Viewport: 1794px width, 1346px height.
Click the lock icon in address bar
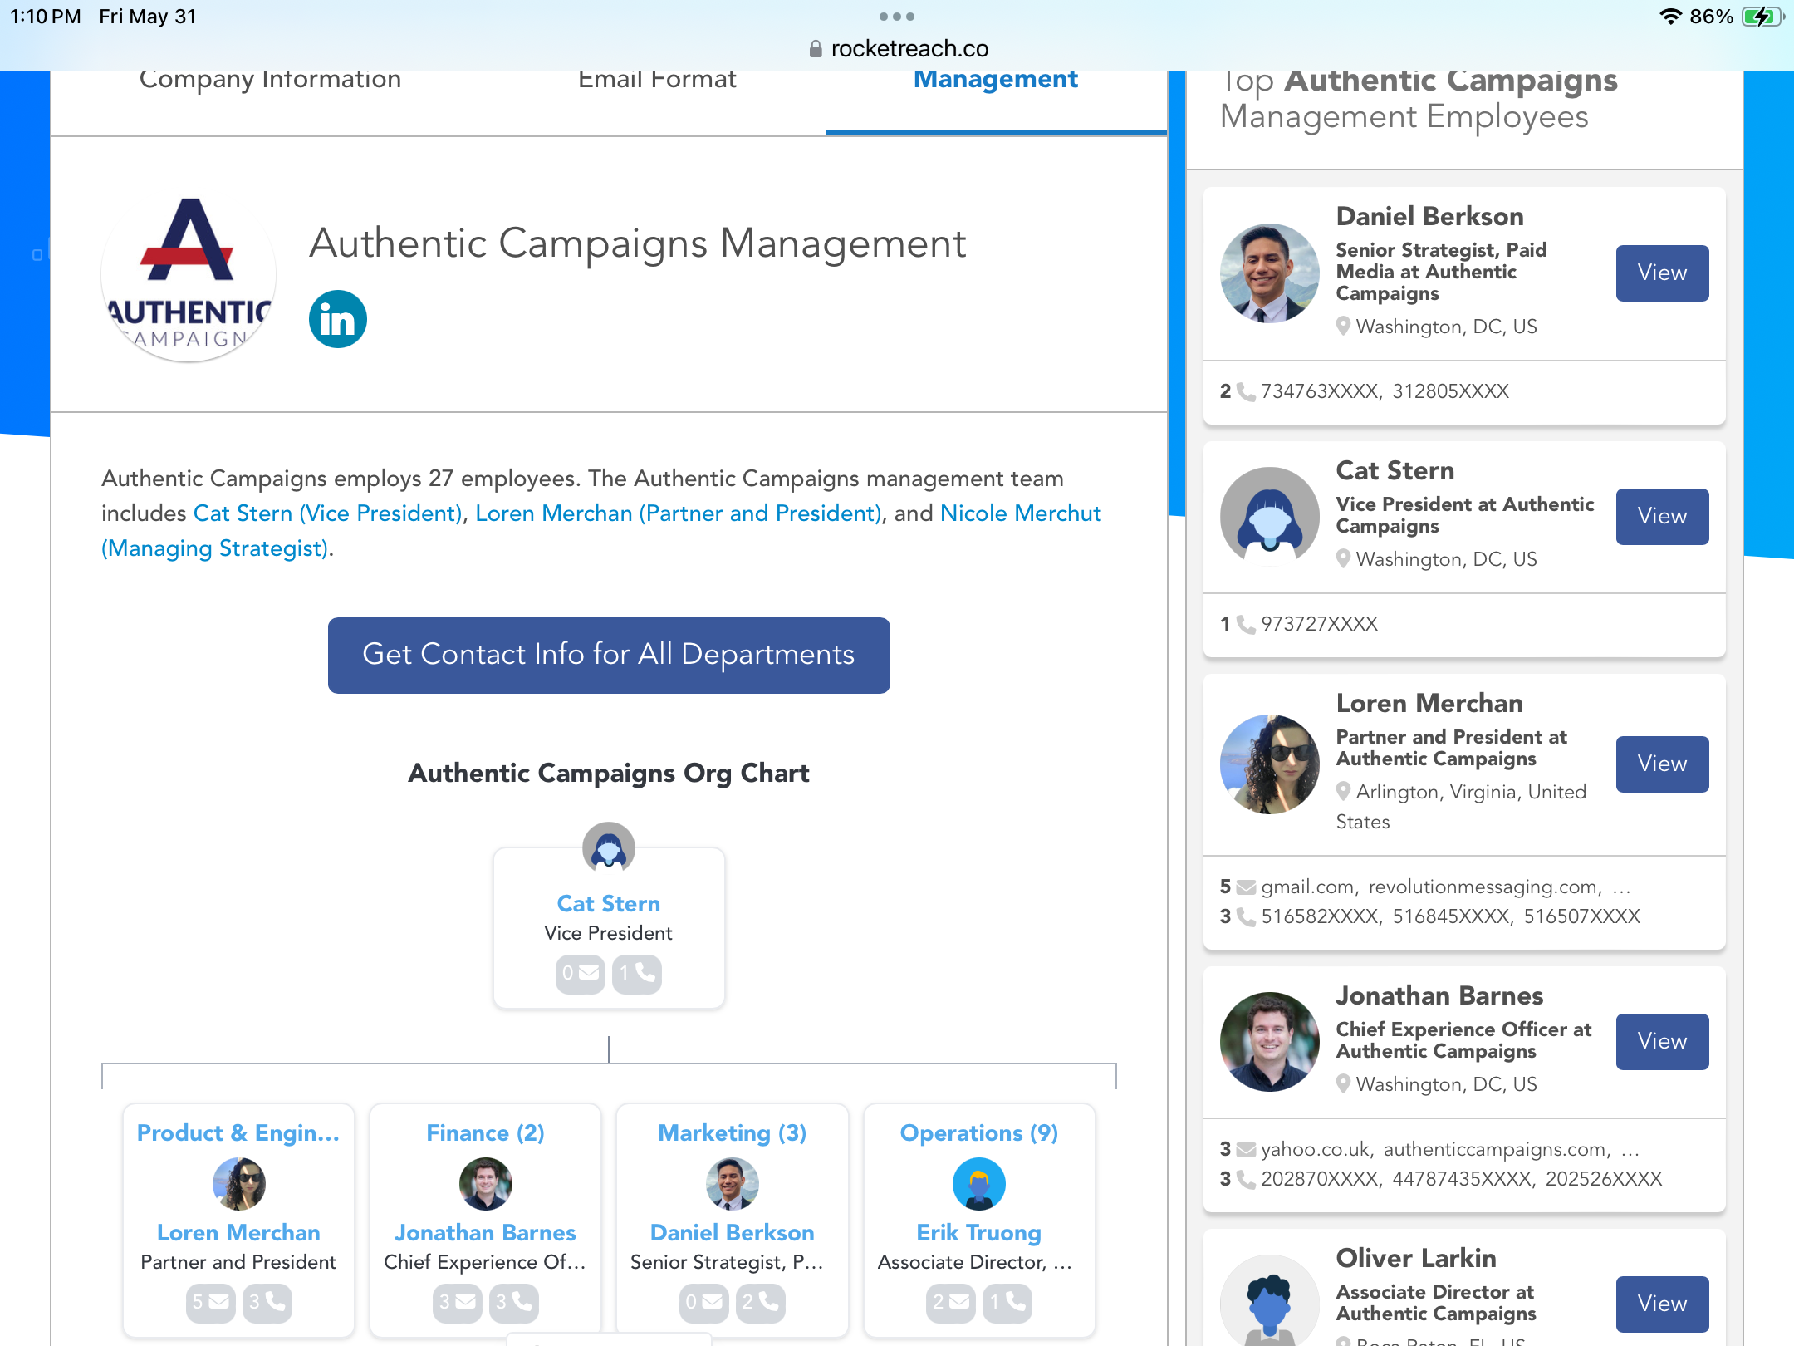click(x=816, y=49)
